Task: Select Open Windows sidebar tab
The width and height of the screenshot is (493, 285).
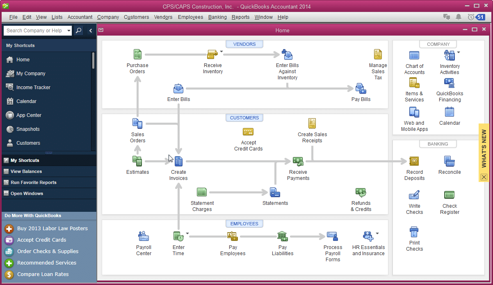Action: (49, 193)
